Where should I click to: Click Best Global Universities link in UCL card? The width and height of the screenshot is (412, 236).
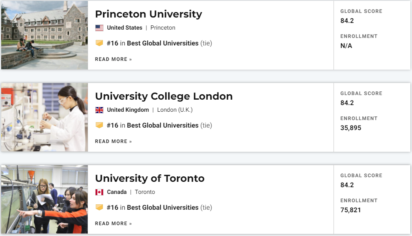coord(162,126)
